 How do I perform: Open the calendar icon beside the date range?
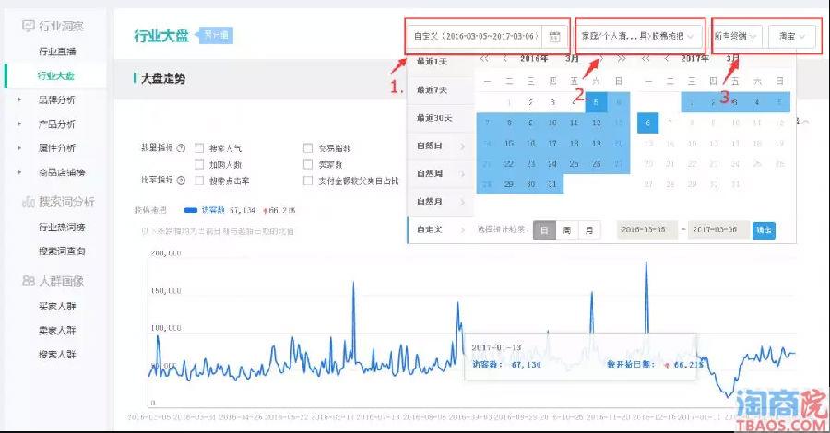pyautogui.click(x=554, y=37)
